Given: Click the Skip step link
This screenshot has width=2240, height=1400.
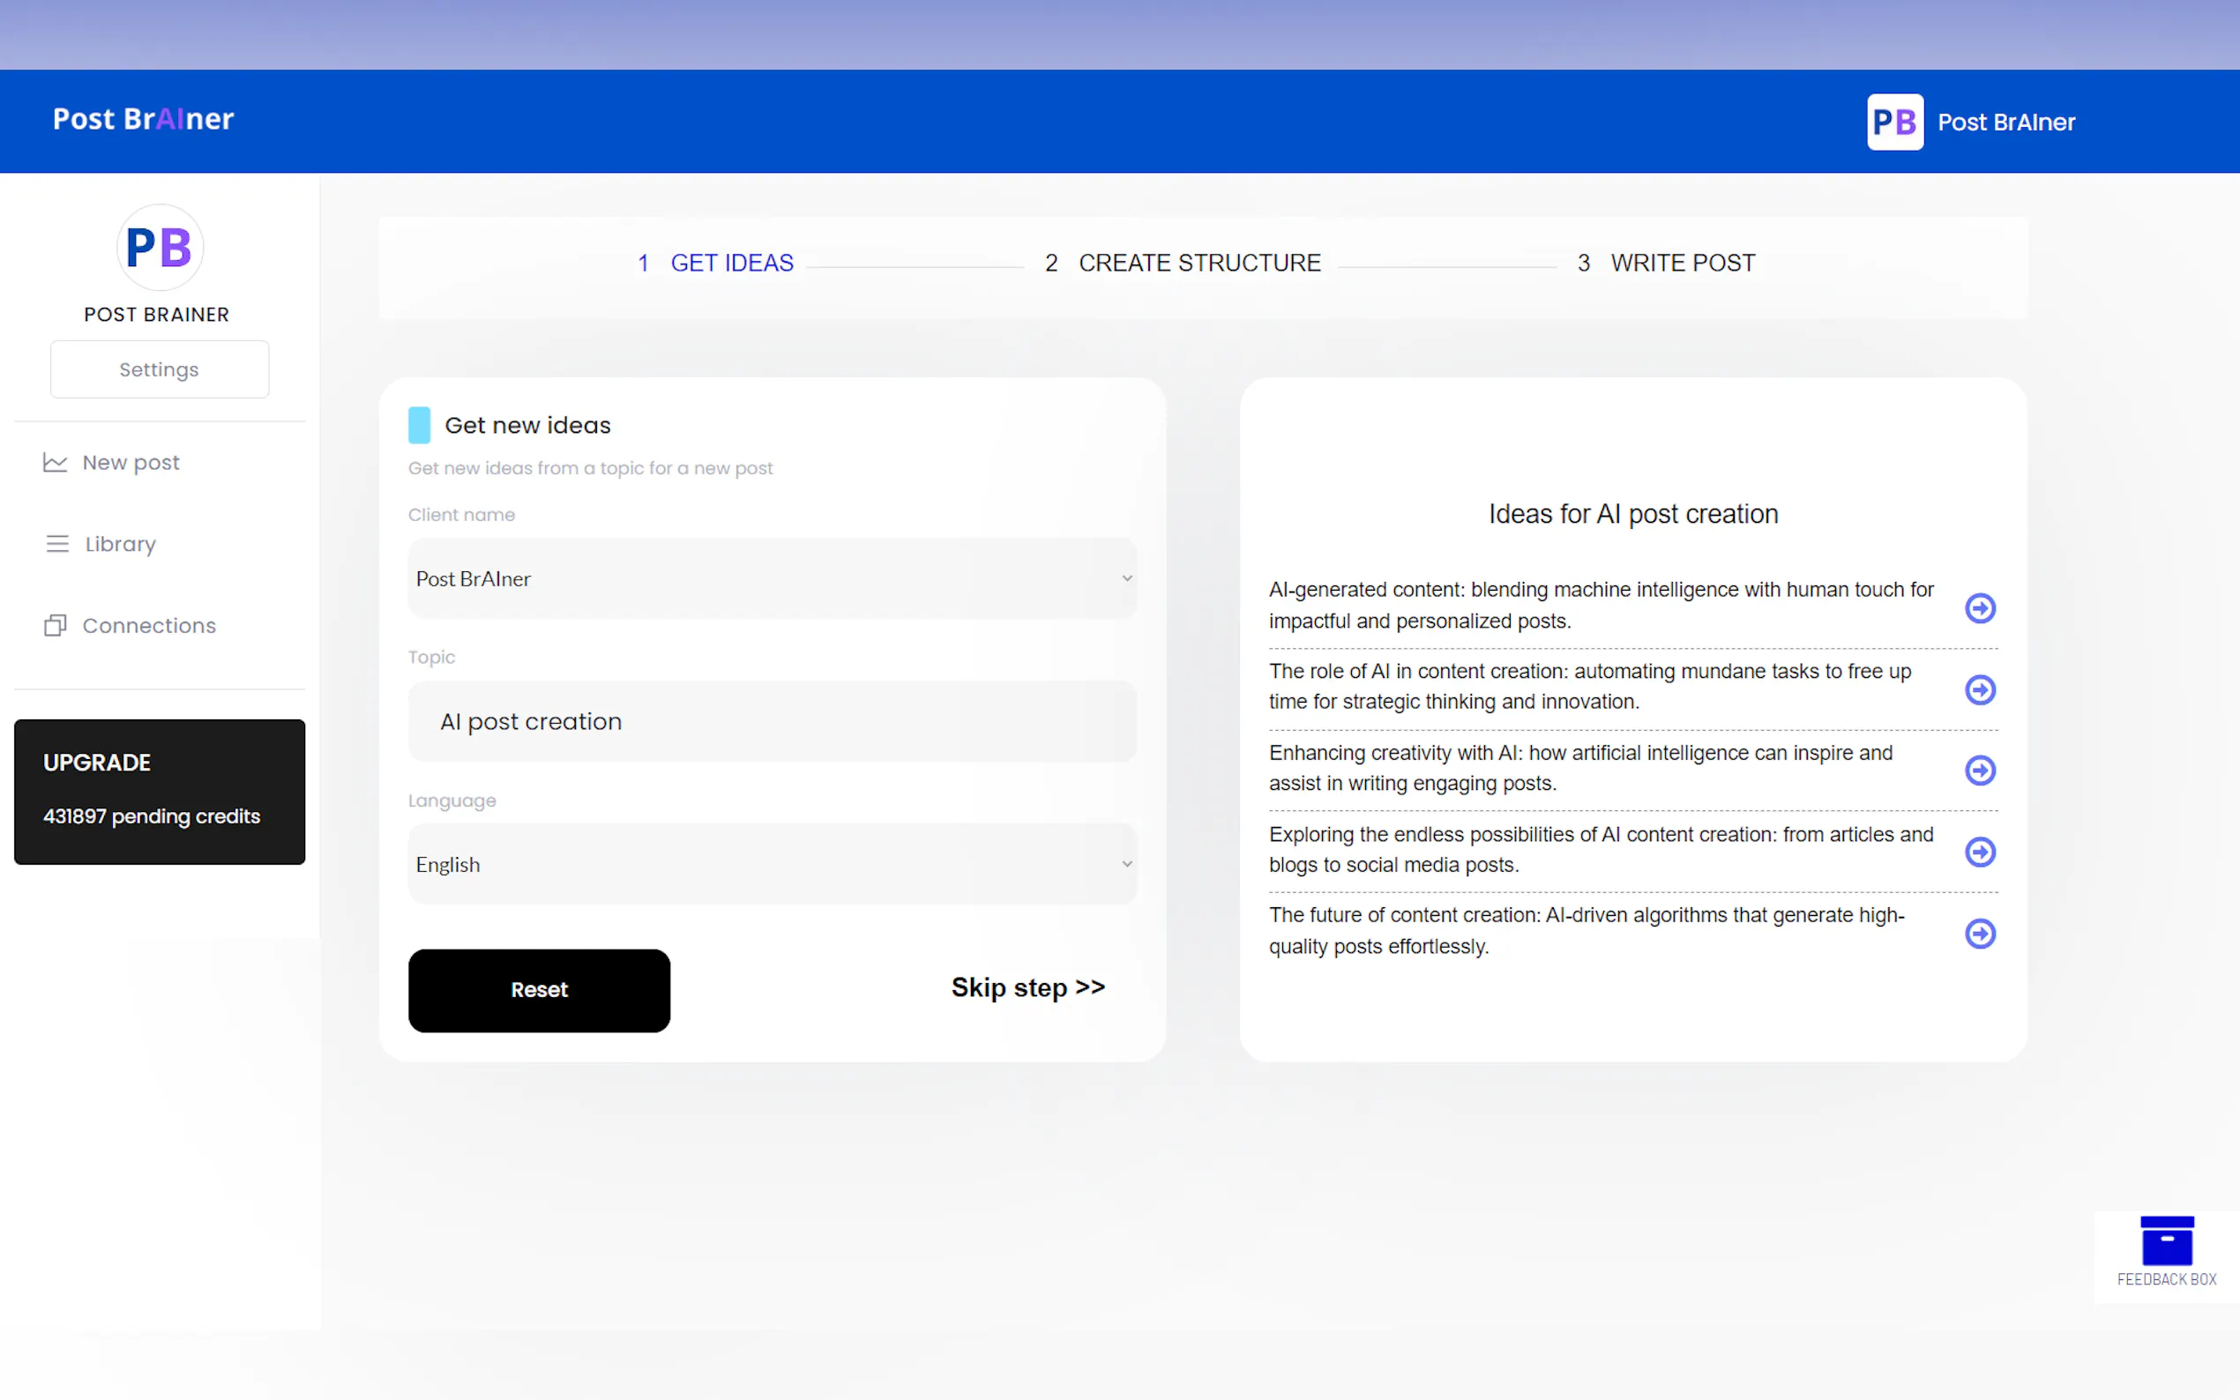Looking at the screenshot, I should coord(1028,987).
